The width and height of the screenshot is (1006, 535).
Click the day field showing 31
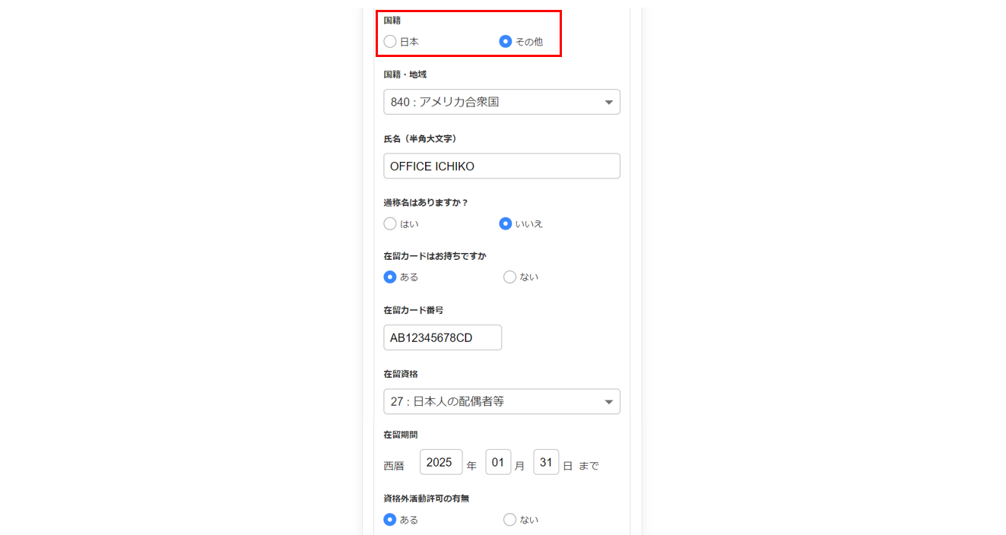coord(546,462)
